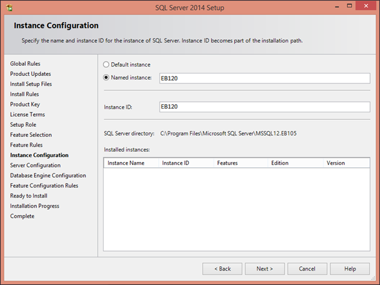380x285 pixels.
Task: Click the Named instance text field
Action: point(264,78)
